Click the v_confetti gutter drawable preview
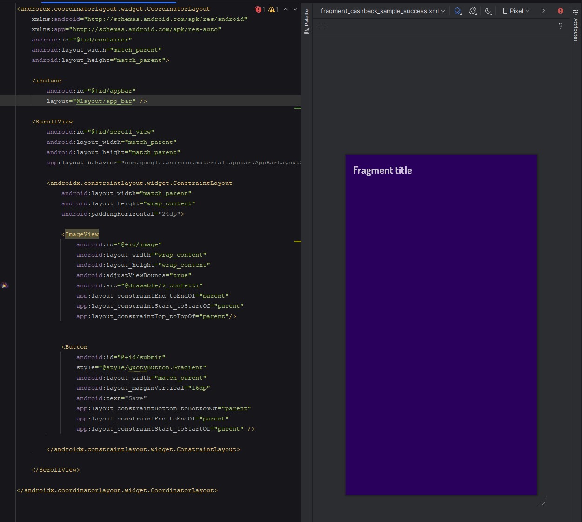 5,285
